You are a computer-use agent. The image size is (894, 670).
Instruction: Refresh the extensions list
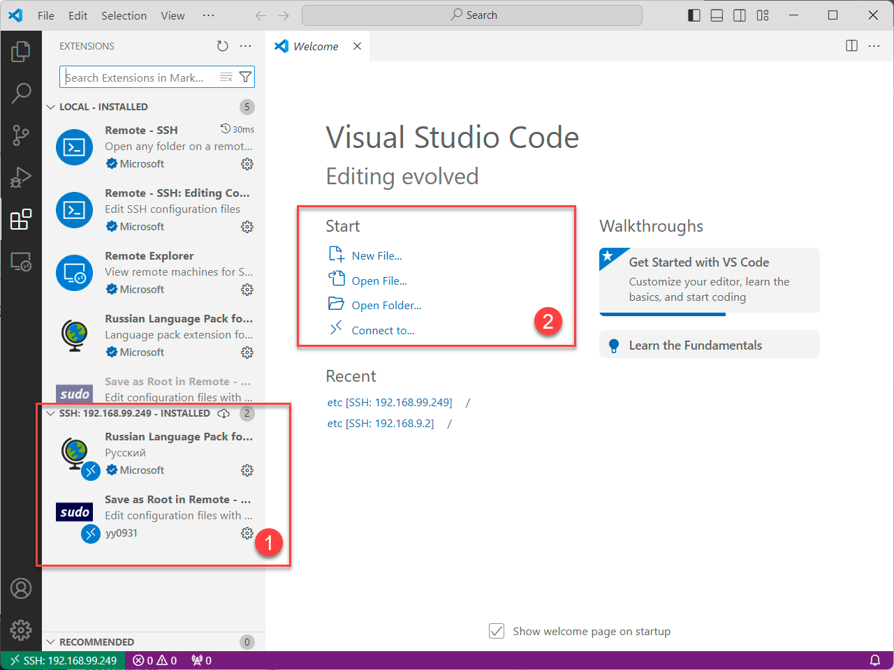pos(222,46)
